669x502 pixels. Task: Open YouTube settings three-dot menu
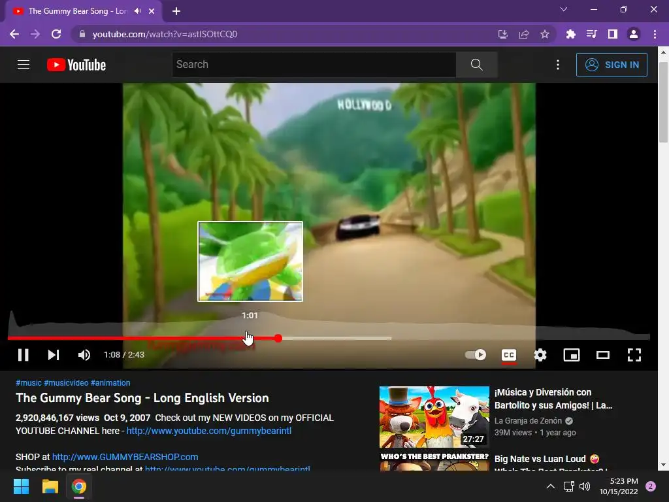[x=558, y=65]
